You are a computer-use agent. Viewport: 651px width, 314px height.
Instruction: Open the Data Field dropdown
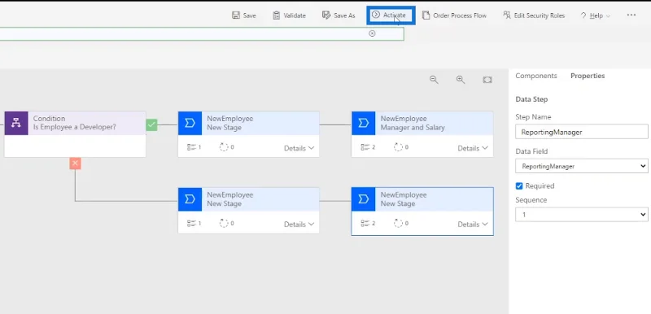click(581, 166)
